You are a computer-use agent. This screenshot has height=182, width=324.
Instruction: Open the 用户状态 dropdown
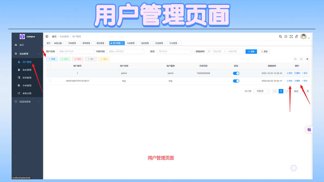pos(175,51)
